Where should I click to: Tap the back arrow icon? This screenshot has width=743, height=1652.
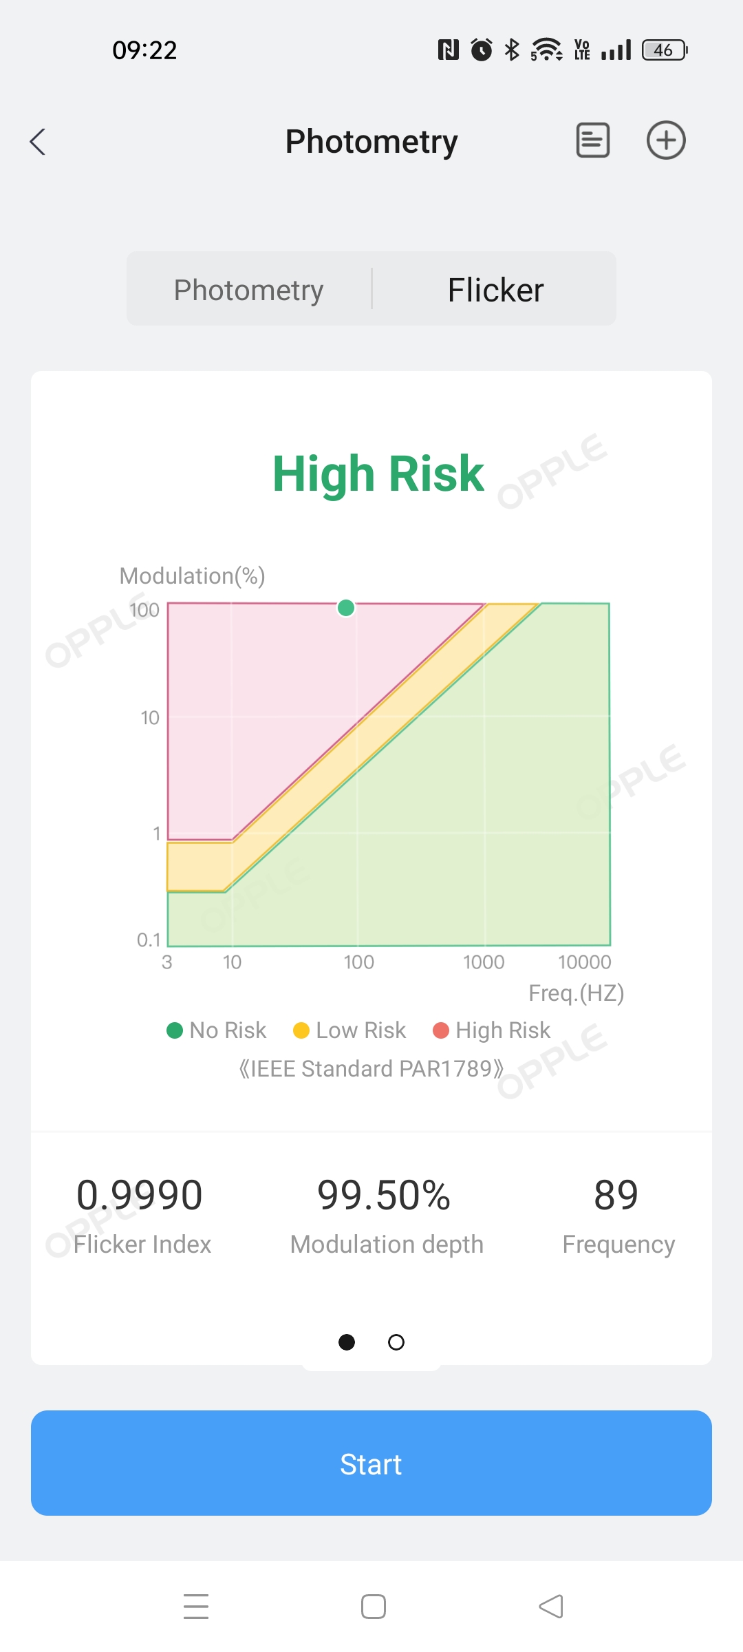[39, 142]
